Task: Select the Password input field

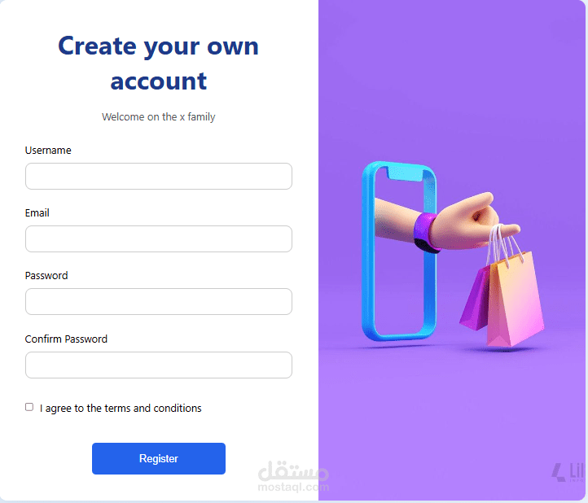Action: click(159, 301)
